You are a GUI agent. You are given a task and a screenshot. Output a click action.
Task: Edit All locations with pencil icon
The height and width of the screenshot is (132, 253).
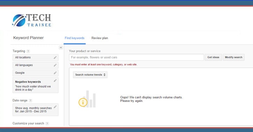55,58
